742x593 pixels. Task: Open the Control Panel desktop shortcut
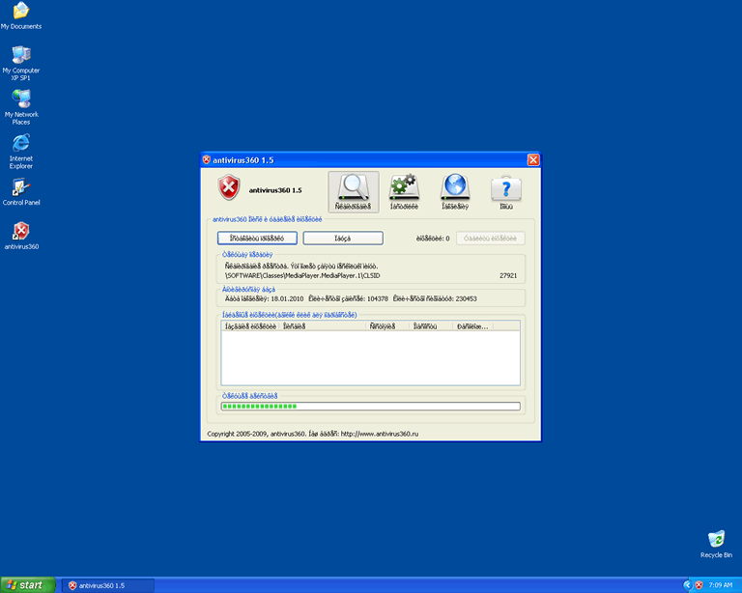click(x=20, y=189)
